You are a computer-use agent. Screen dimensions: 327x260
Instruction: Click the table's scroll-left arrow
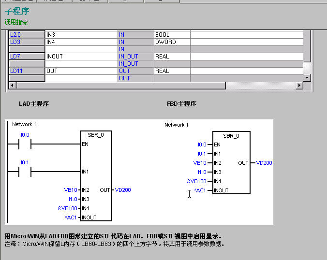pyautogui.click(x=13, y=86)
